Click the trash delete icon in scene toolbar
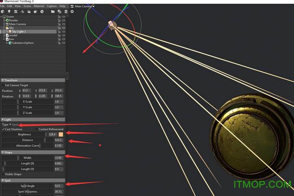Screen dimensions: 294x196 point(66,12)
